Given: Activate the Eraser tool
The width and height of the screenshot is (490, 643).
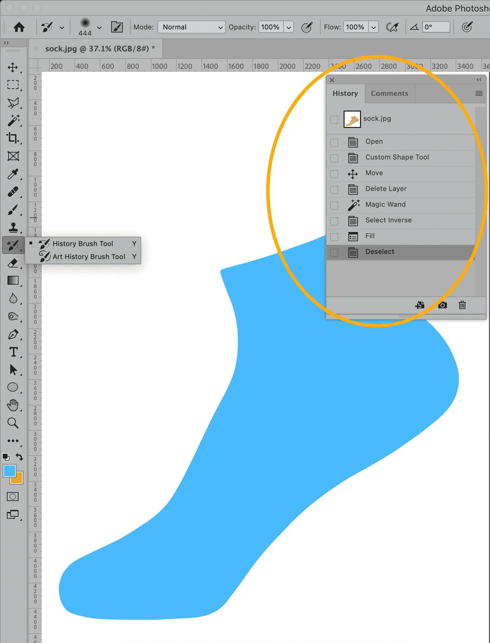Looking at the screenshot, I should tap(13, 263).
